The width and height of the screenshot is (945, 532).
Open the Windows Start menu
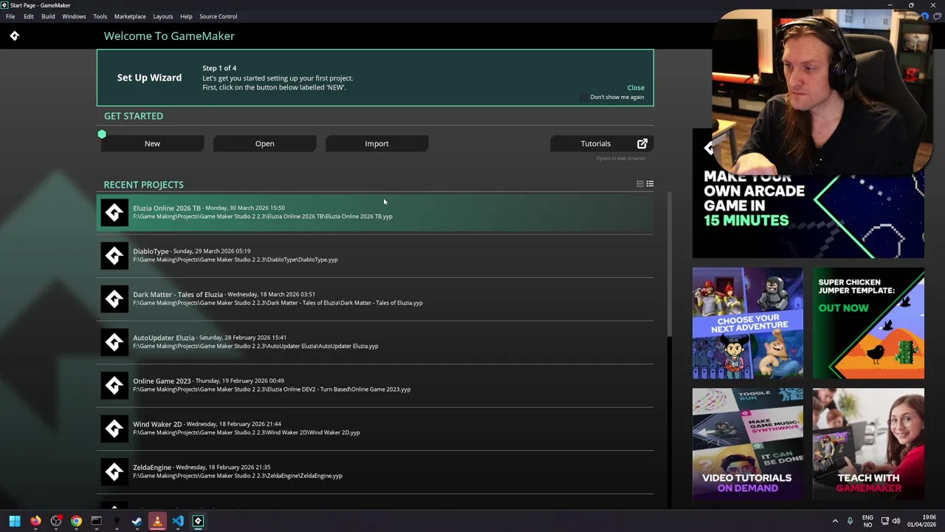tap(15, 521)
